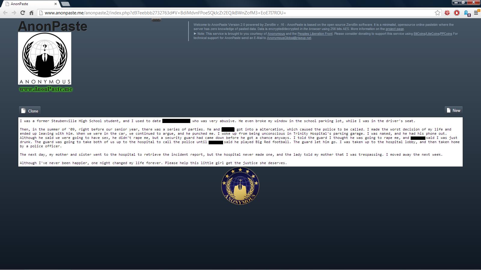Bookmark this page with the star icon
This screenshot has height=270, width=481.
pyautogui.click(x=437, y=13)
